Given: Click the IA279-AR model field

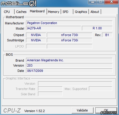Looking at the screenshot, I should pos(54,28).
